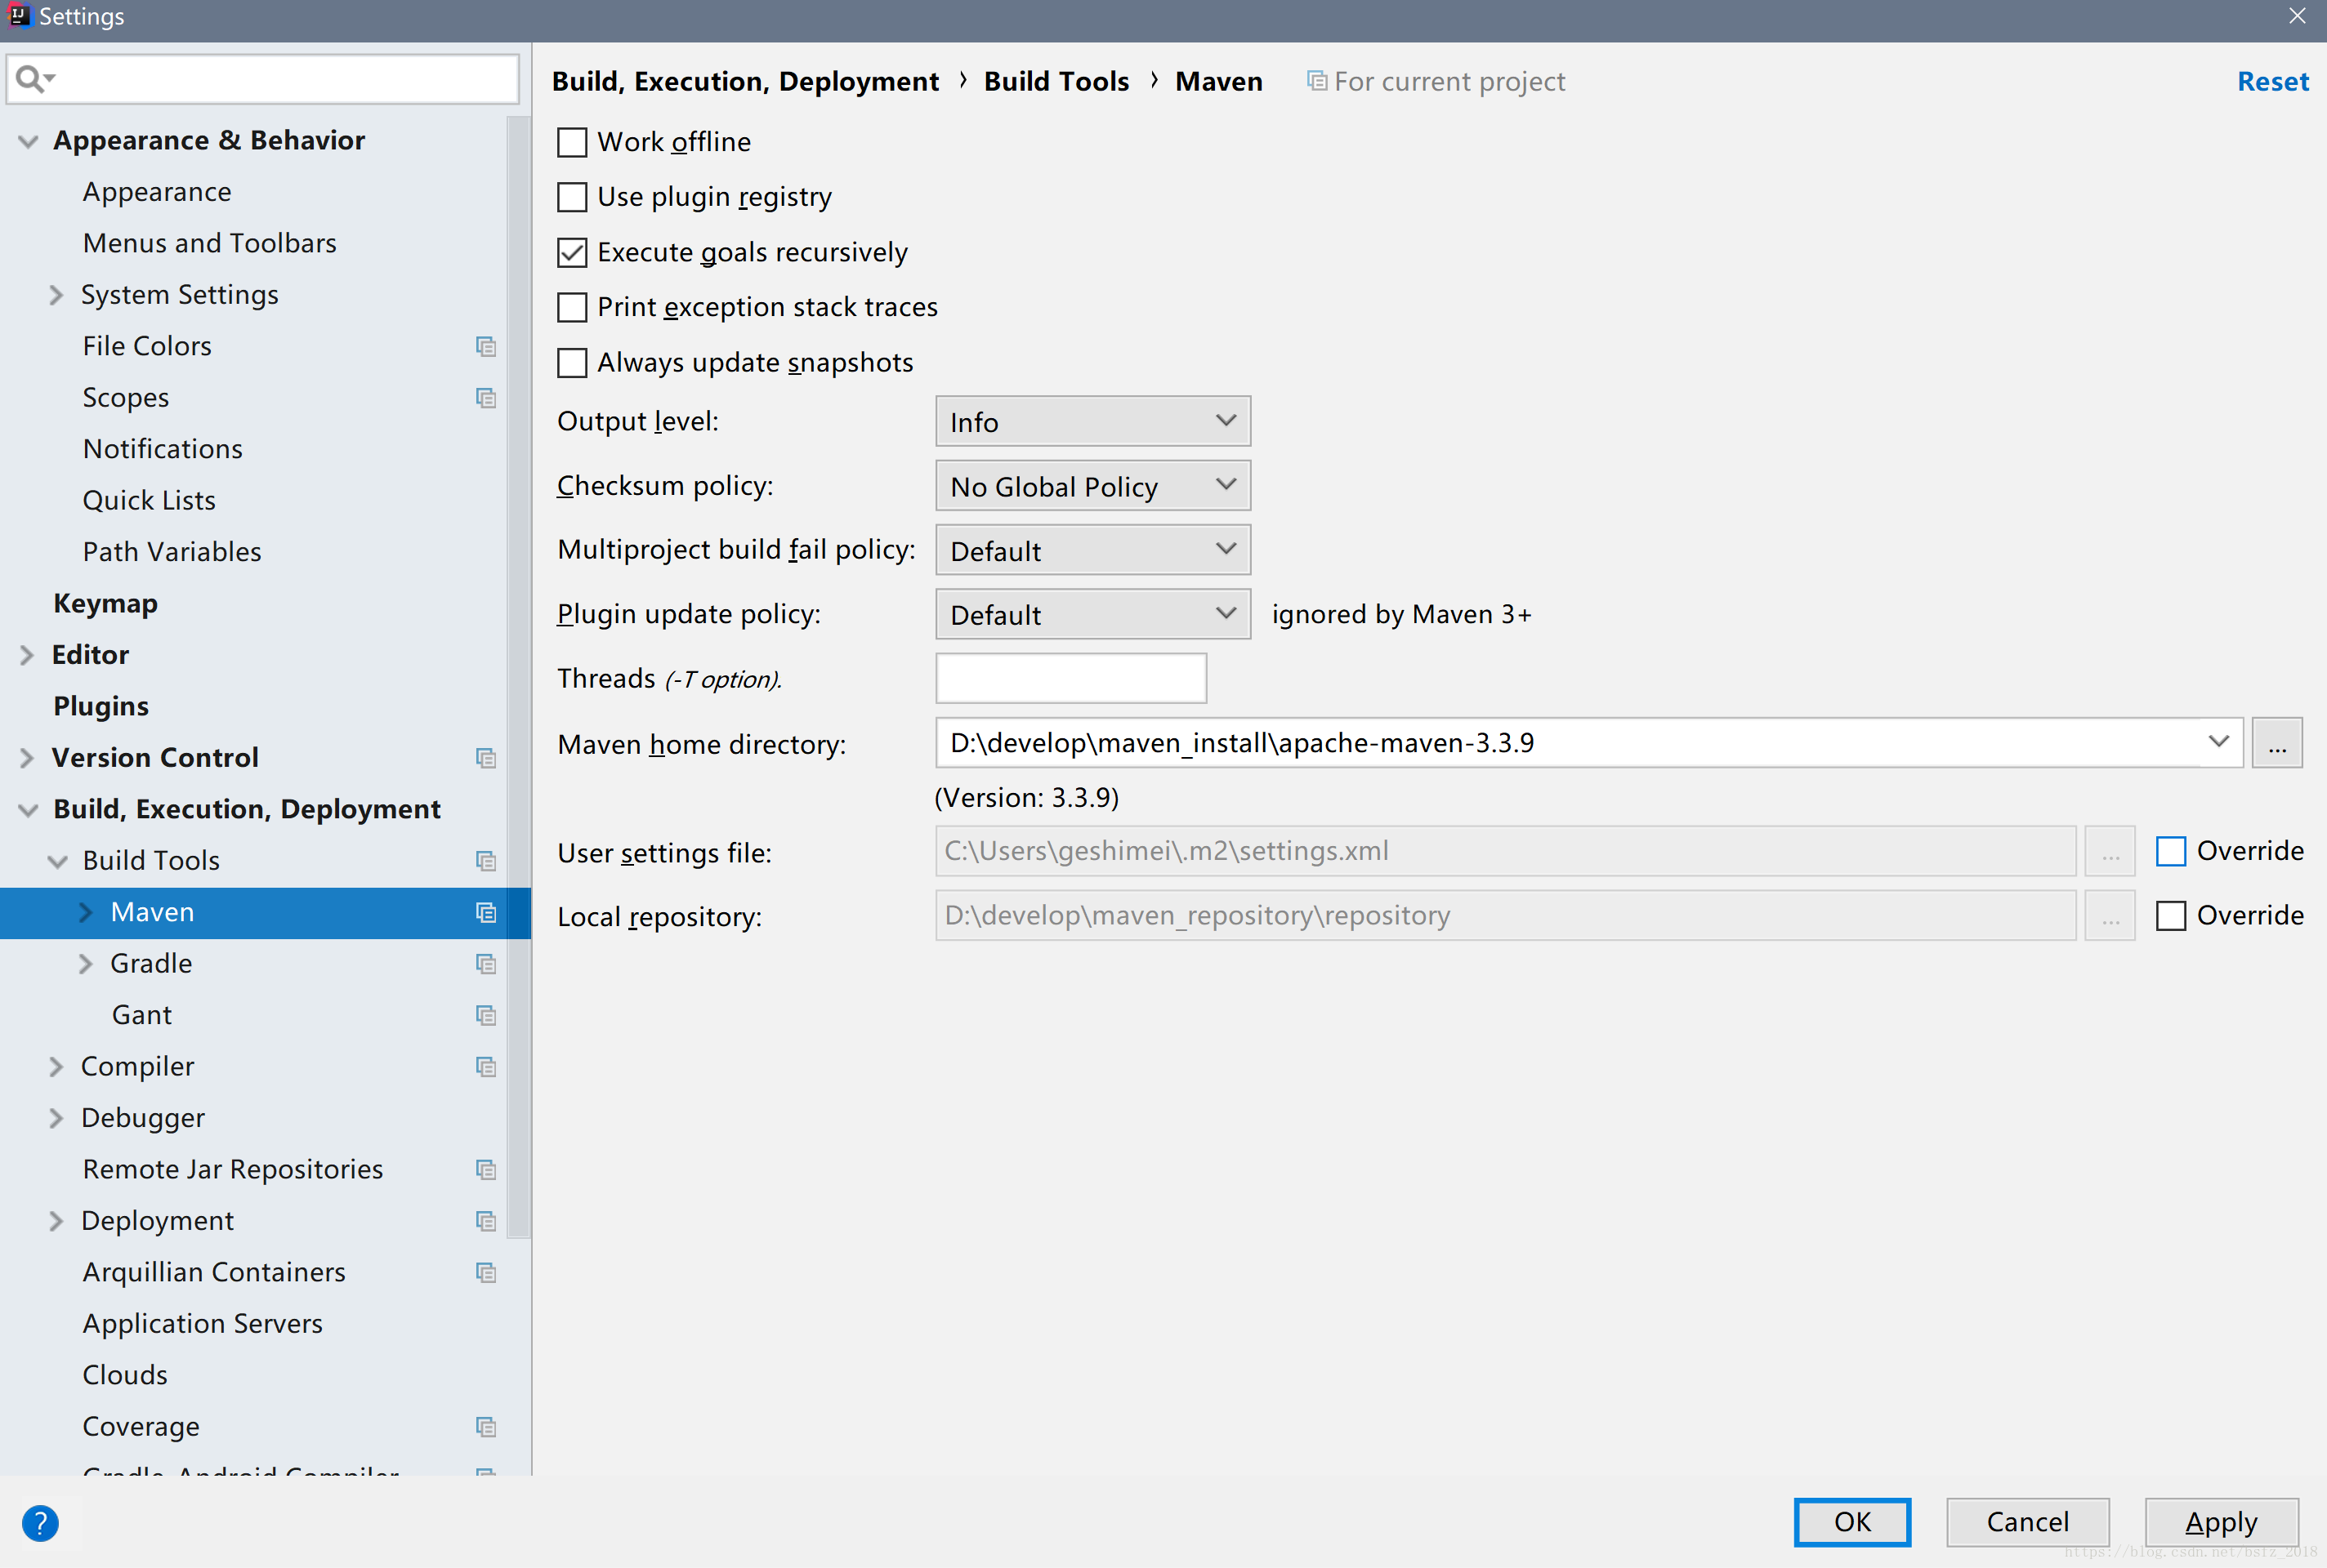Click the project-level icon beside Build Tools

486,861
